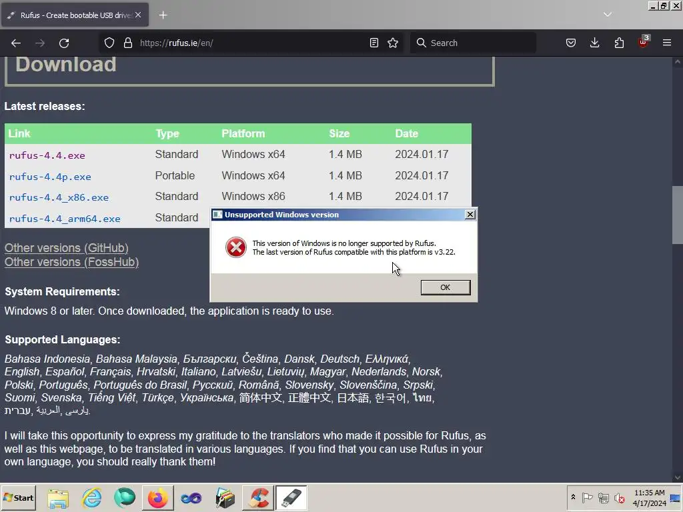The height and width of the screenshot is (512, 683).
Task: Close the Unsupported Windows version dialog
Action: [x=470, y=214]
